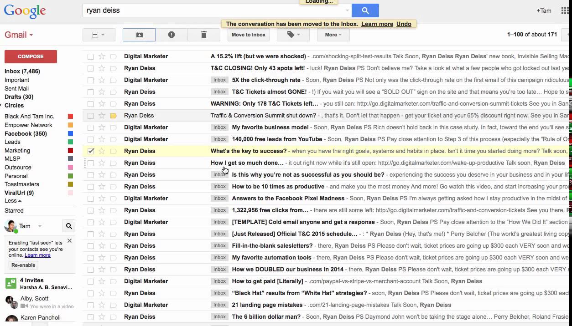Image resolution: width=572 pixels, height=326 pixels.
Task: Click the red COMPOSE button
Action: point(31,56)
